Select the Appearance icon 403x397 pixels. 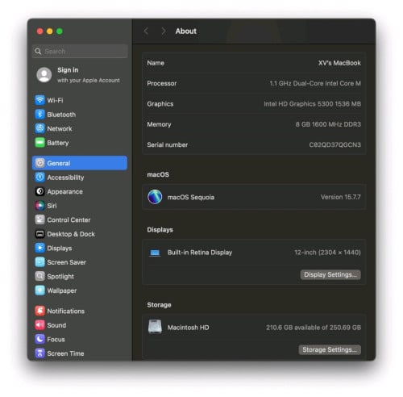pos(39,191)
